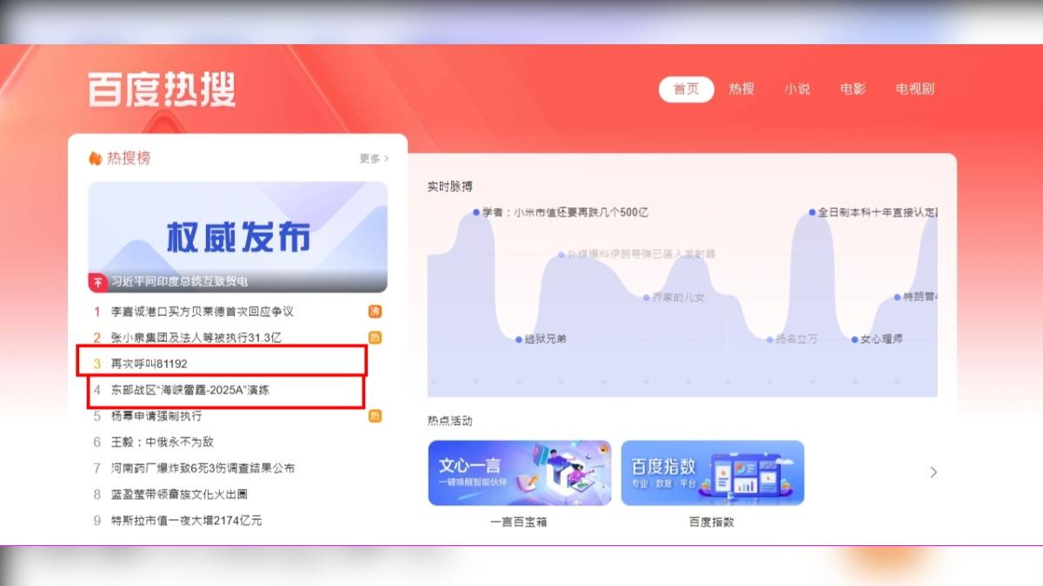Click the 热 badge on the 张小泉集团 row

pos(375,338)
